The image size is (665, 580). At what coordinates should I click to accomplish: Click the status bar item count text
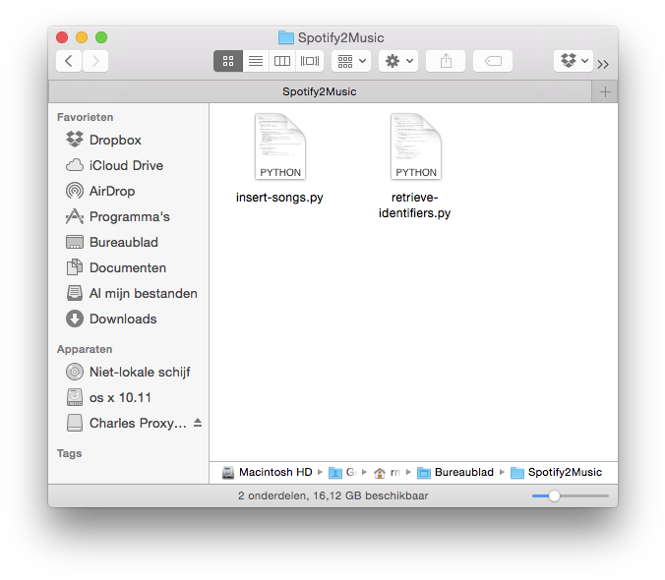coord(333,495)
